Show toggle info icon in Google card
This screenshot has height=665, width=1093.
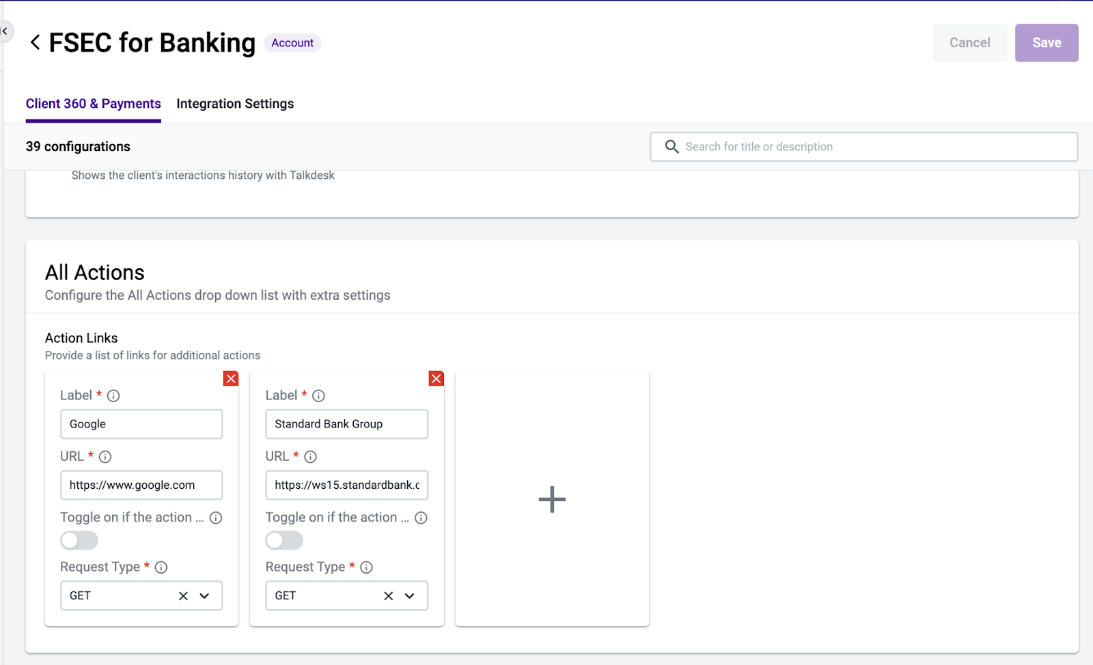(216, 518)
